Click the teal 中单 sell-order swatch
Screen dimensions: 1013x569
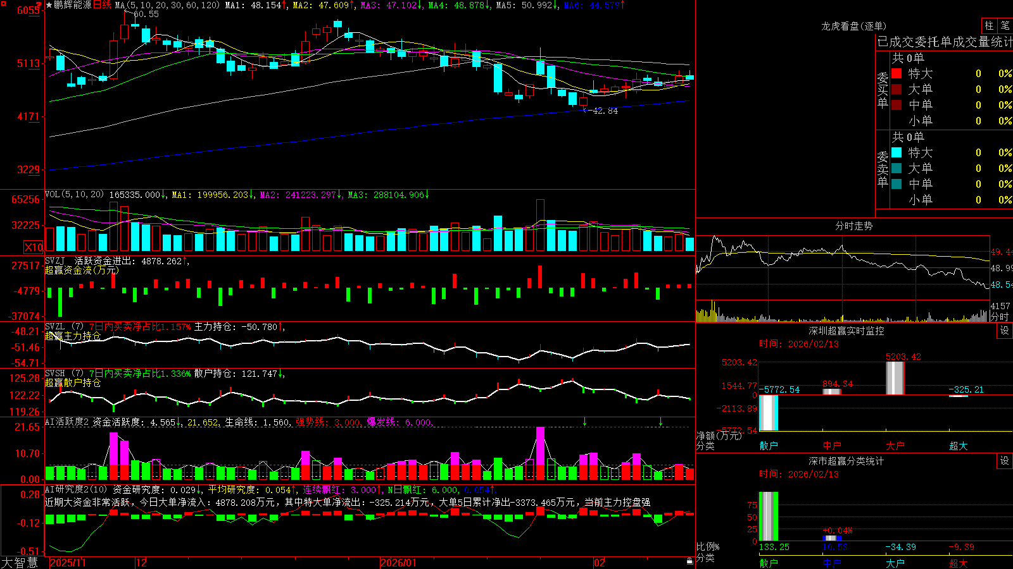(x=897, y=184)
